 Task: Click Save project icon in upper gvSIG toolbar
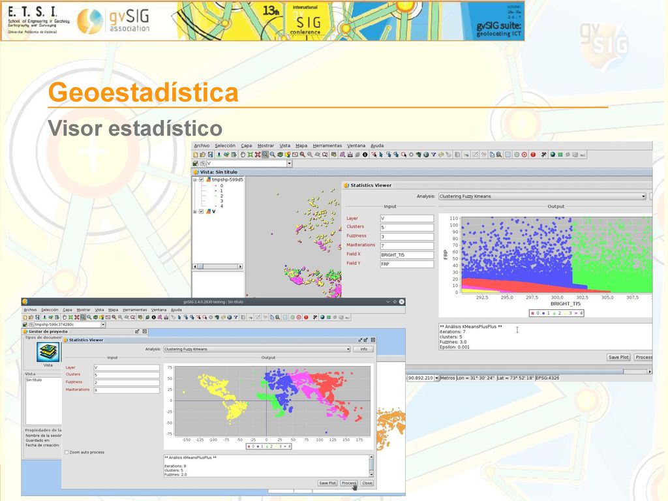211,155
